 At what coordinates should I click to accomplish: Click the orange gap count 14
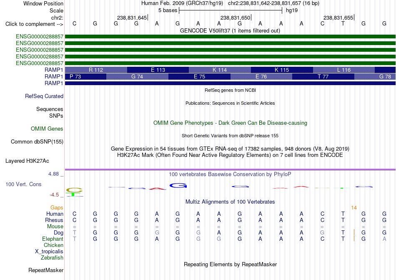pos(354,208)
